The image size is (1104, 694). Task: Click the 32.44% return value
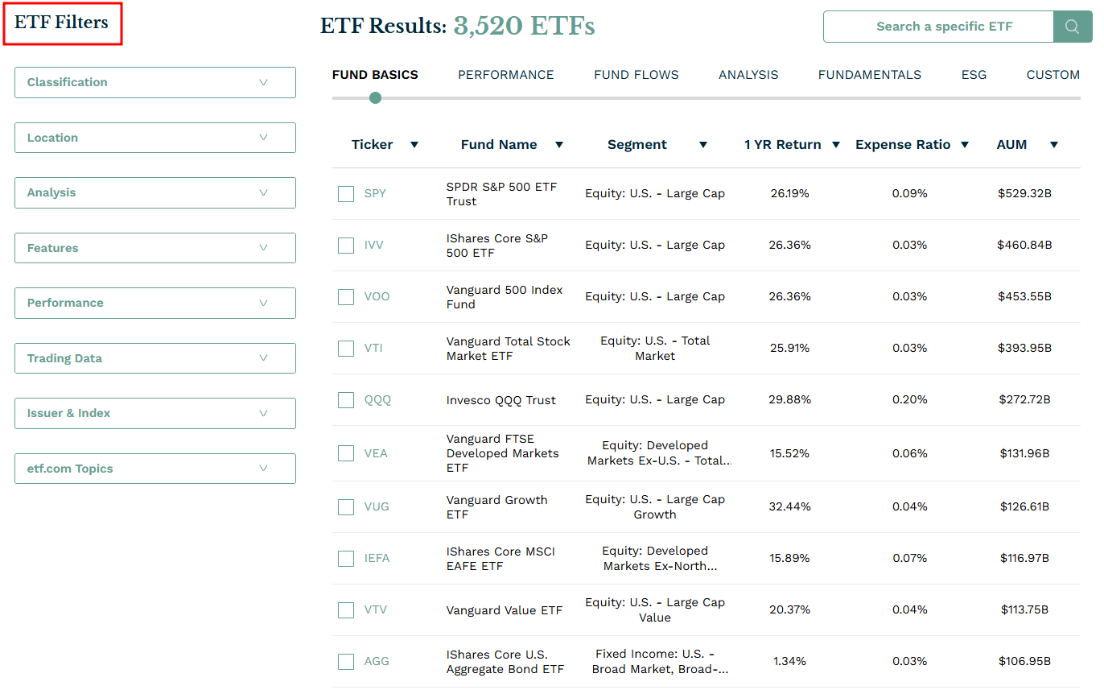click(789, 507)
